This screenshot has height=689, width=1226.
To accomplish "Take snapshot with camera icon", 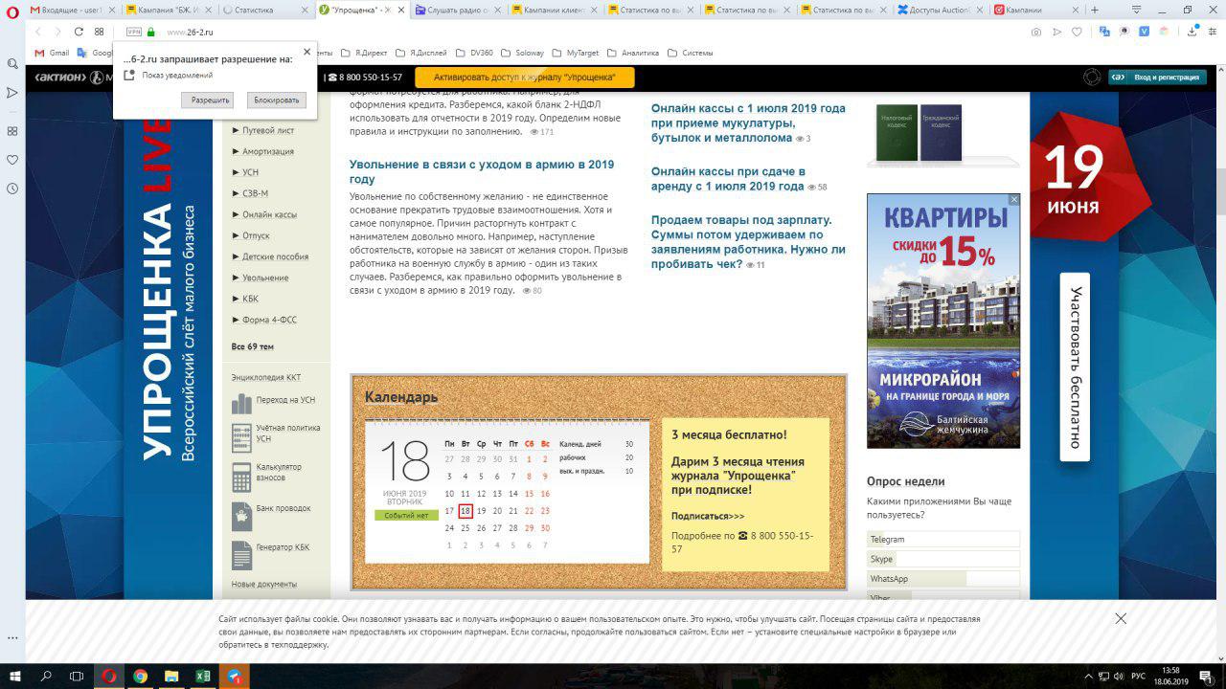I will click(1036, 32).
